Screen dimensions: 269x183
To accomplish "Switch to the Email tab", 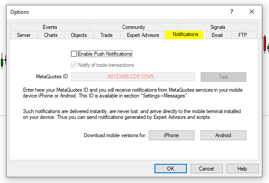I will (x=217, y=35).
